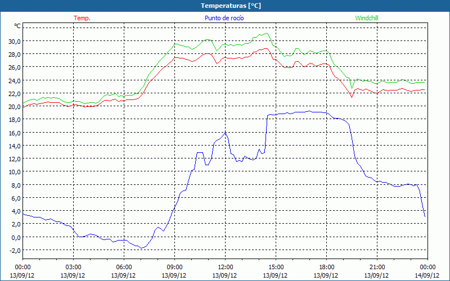
Task: Click the '14,0' y-axis value
Action: point(15,146)
